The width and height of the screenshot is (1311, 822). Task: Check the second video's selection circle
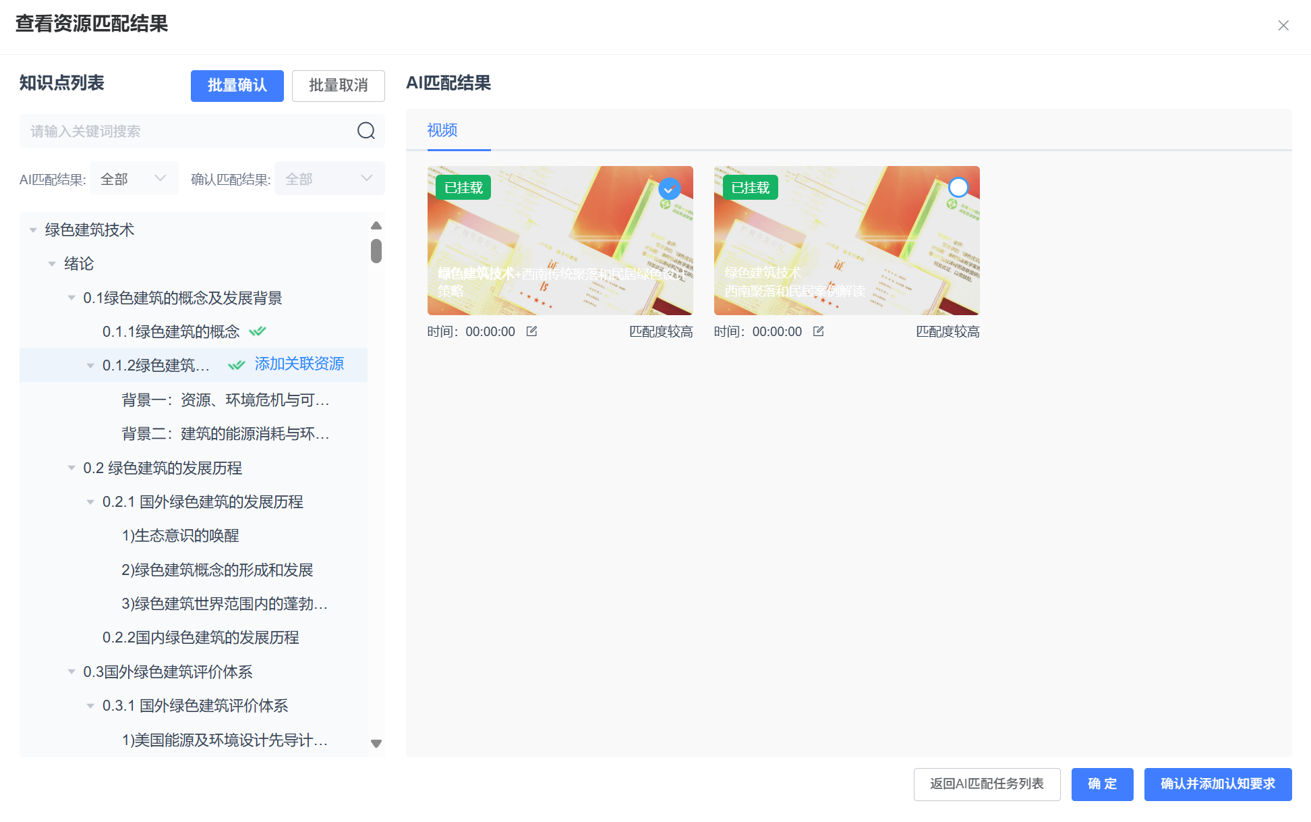(958, 188)
